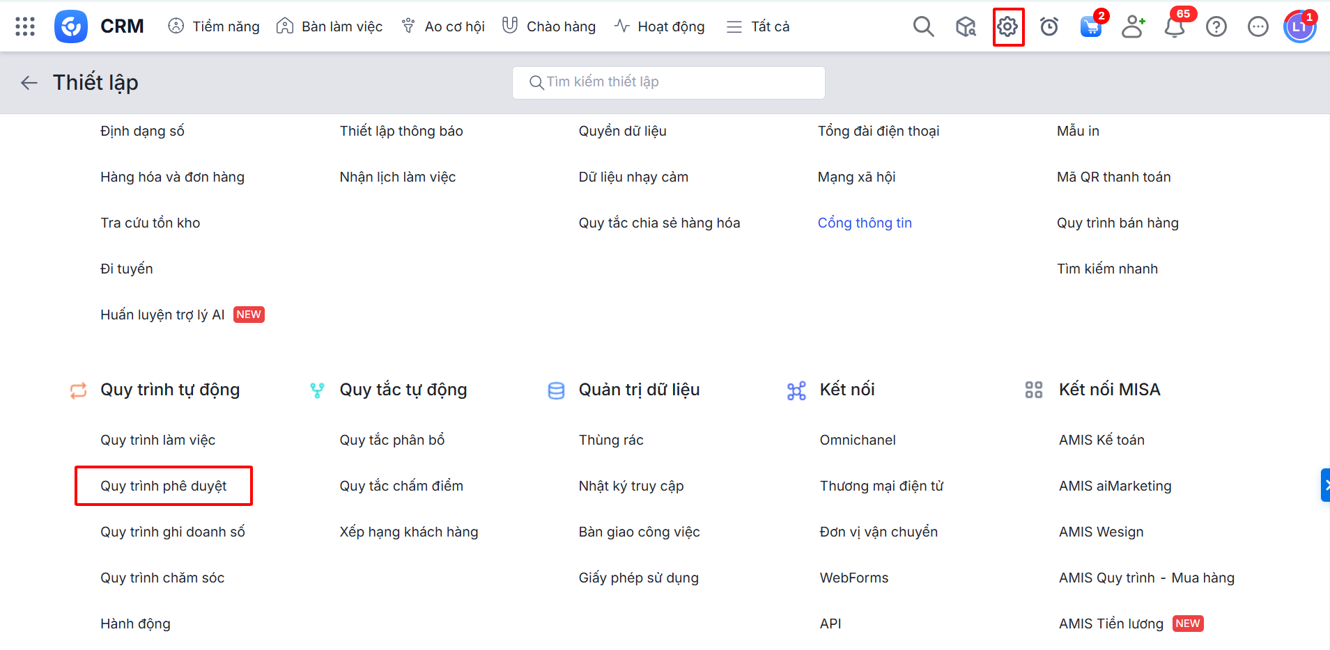Viewport: 1330px width, 650px height.
Task: Go back using the arrow beside Thiết lập
Action: (x=29, y=83)
